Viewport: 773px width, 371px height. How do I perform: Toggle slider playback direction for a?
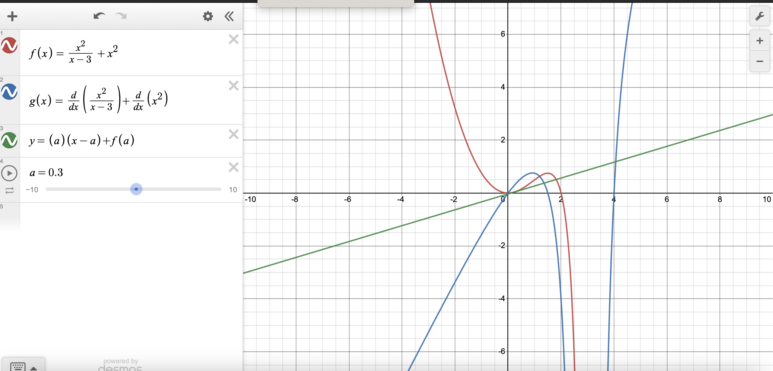click(9, 190)
